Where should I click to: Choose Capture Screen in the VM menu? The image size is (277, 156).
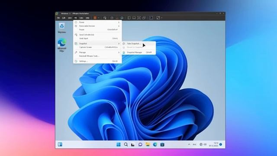pyautogui.click(x=97, y=47)
